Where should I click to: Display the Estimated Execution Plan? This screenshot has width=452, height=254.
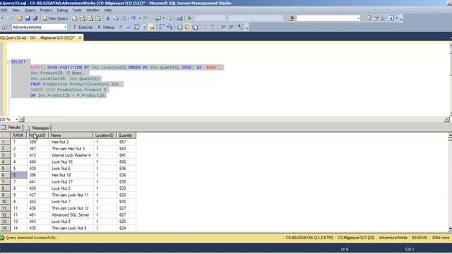(x=136, y=27)
